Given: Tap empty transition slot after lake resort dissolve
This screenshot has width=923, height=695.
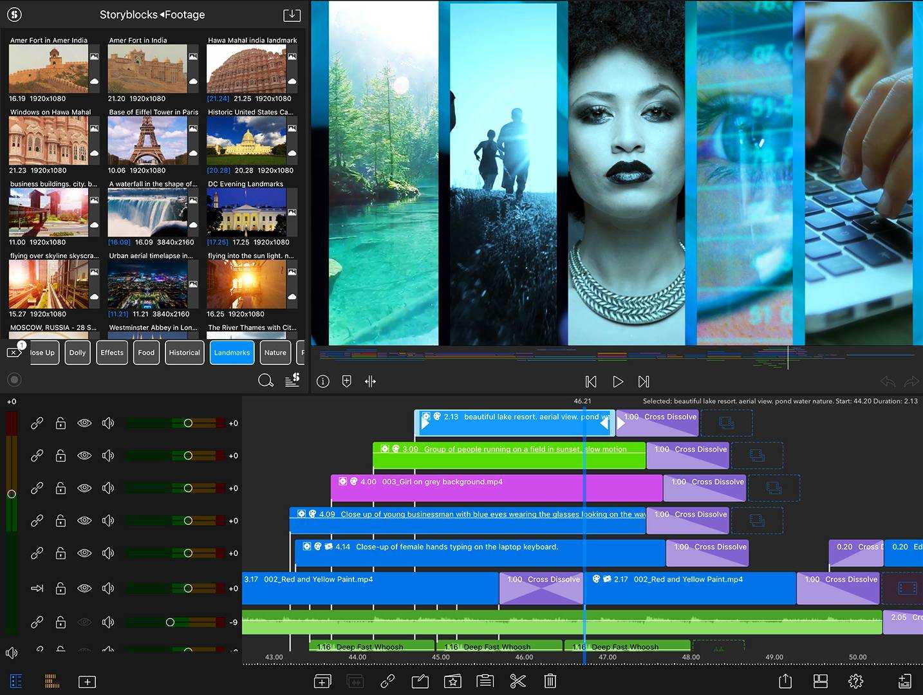Looking at the screenshot, I should coord(726,423).
